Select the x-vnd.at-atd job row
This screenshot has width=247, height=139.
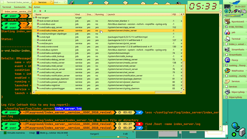107,40
